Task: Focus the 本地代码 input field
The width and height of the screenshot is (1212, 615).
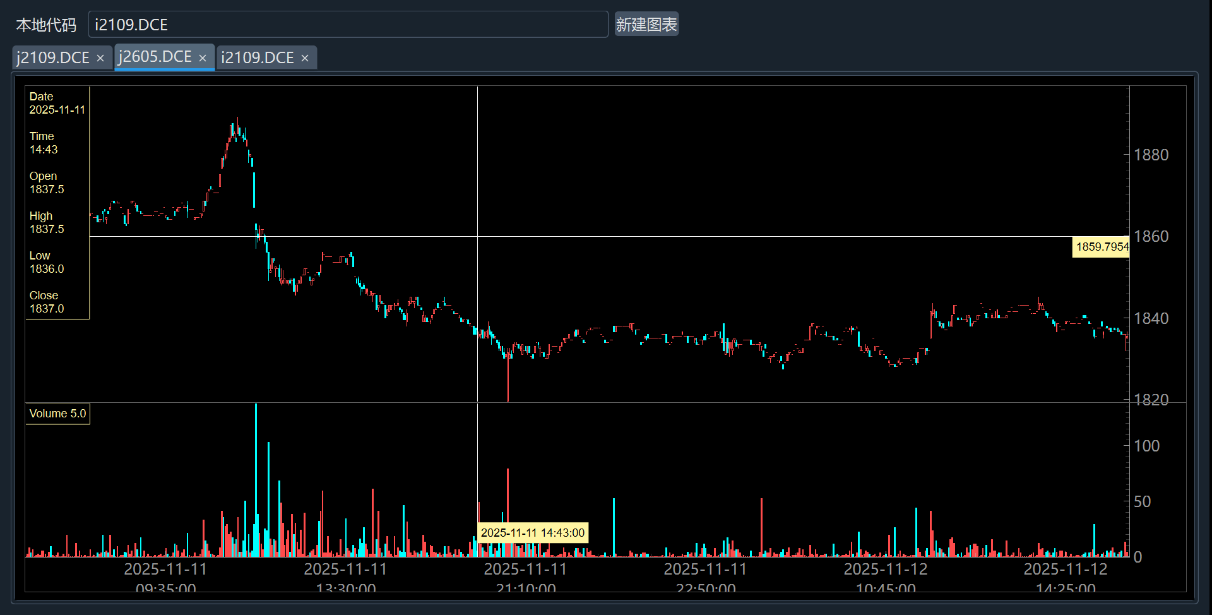Action: 347,25
